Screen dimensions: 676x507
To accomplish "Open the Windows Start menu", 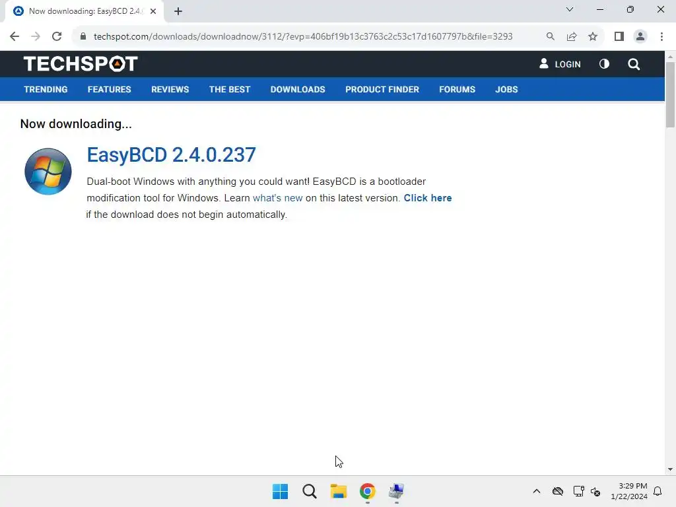I will tap(280, 491).
